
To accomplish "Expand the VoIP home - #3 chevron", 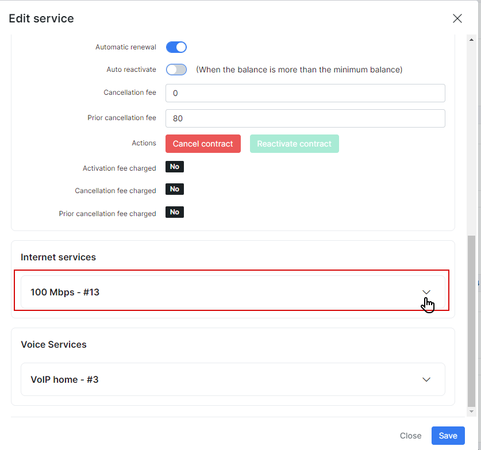I will pos(426,379).
